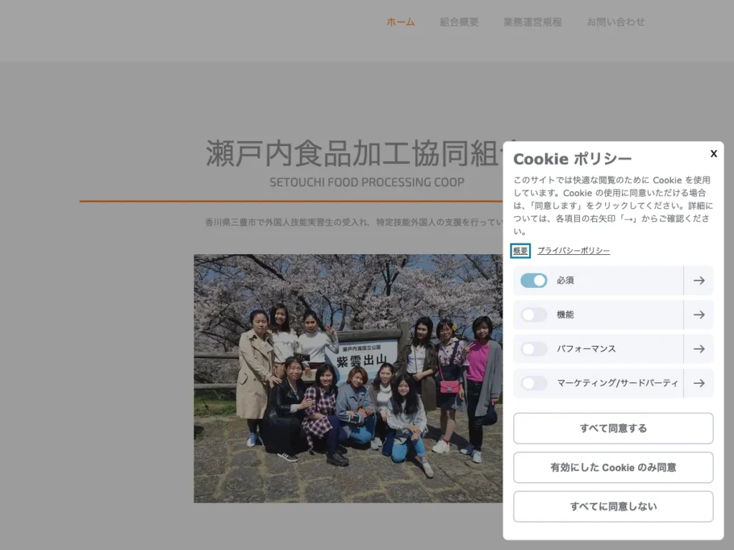Click the cherry blossom group photo
This screenshot has height=550, width=734.
point(348,378)
